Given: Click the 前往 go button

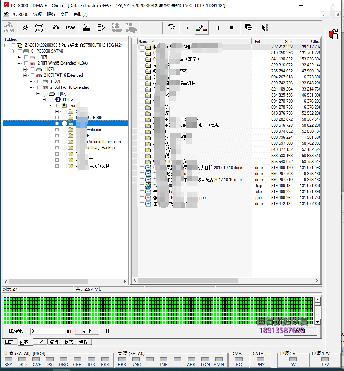Looking at the screenshot, I should pos(87,331).
